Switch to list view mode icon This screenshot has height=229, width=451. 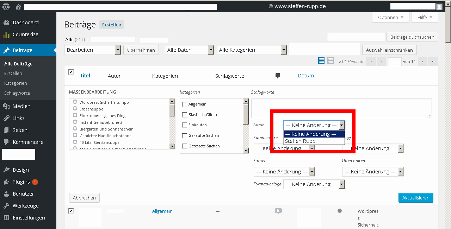pyautogui.click(x=321, y=61)
